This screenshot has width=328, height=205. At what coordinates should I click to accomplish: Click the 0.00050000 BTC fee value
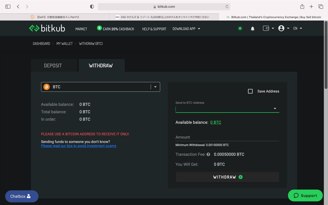tap(229, 154)
